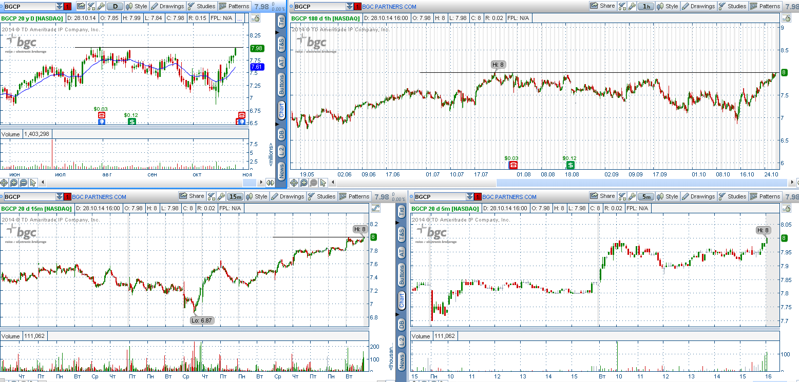Open the DB side tab in the upper sidebar
Viewport: 799px width, 382px height.
pos(281,134)
